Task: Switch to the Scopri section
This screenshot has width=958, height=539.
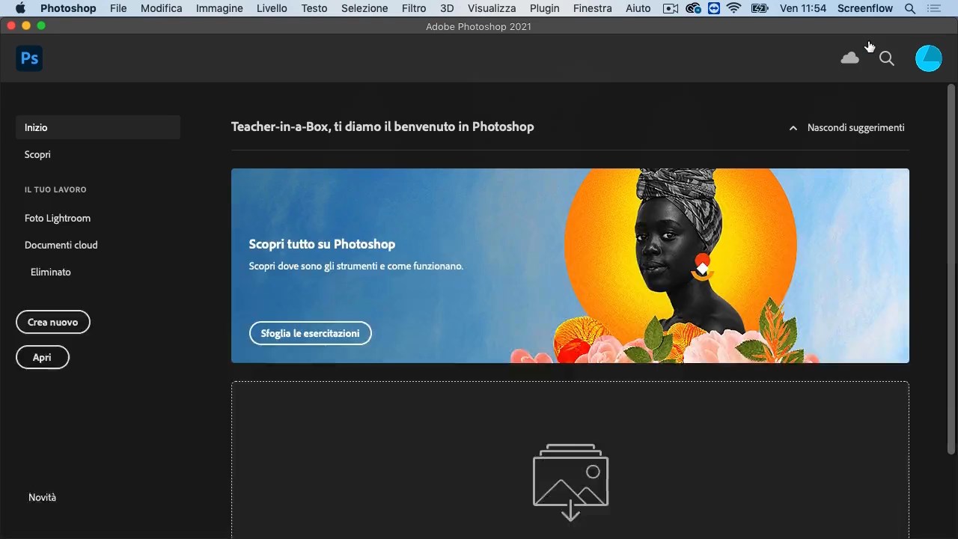Action: (37, 154)
